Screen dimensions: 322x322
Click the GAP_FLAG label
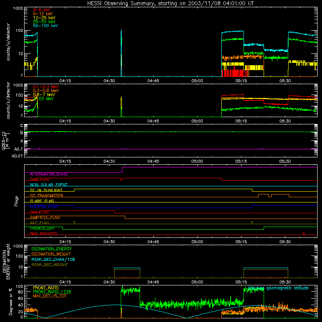(x=39, y=180)
